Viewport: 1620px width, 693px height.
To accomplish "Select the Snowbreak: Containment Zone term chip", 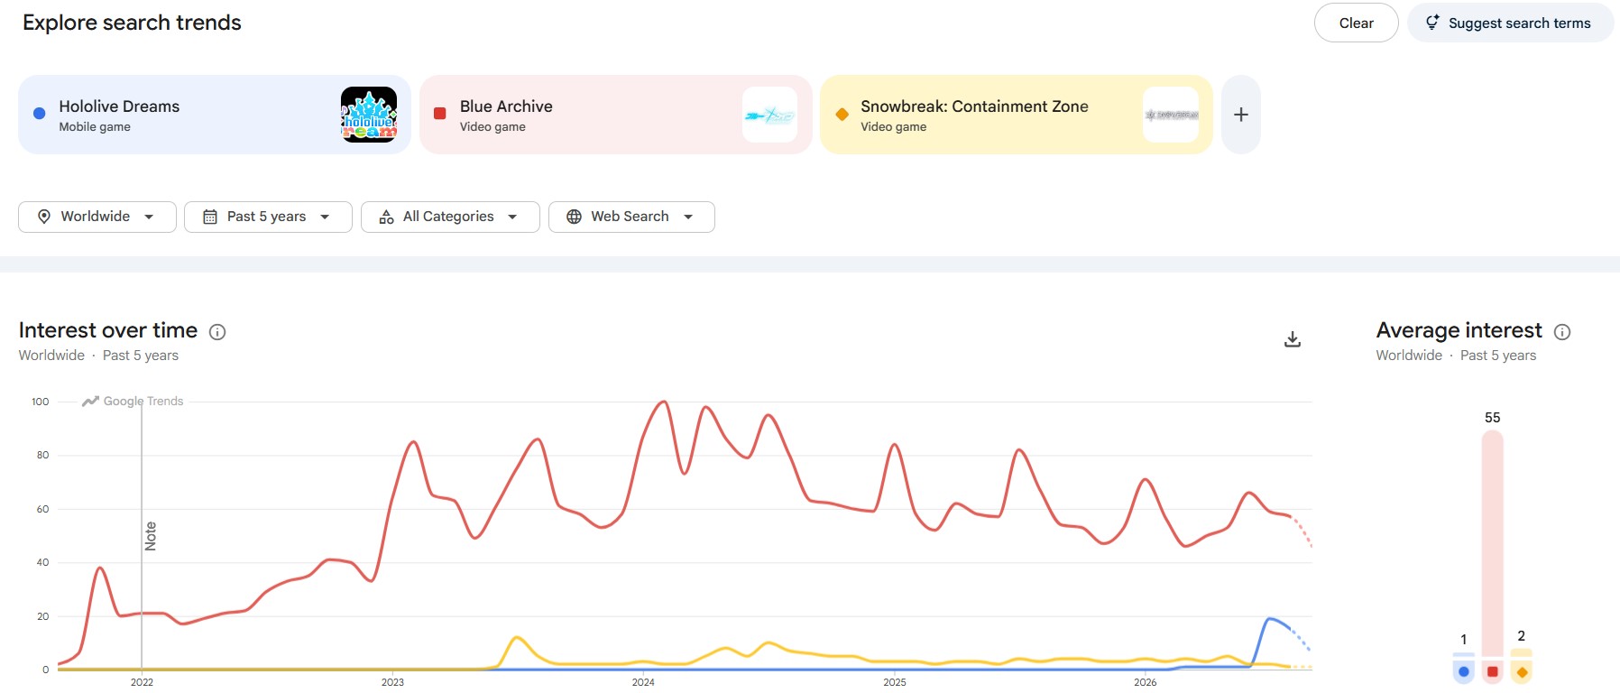I will point(1017,115).
